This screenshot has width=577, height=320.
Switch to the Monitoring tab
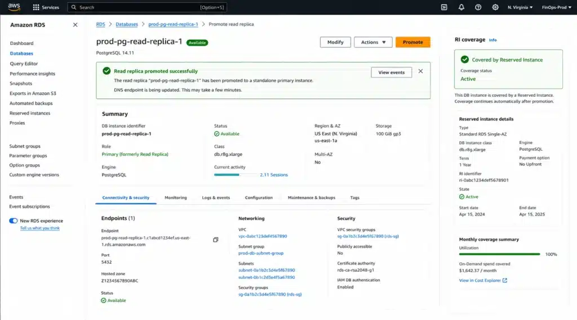point(176,197)
